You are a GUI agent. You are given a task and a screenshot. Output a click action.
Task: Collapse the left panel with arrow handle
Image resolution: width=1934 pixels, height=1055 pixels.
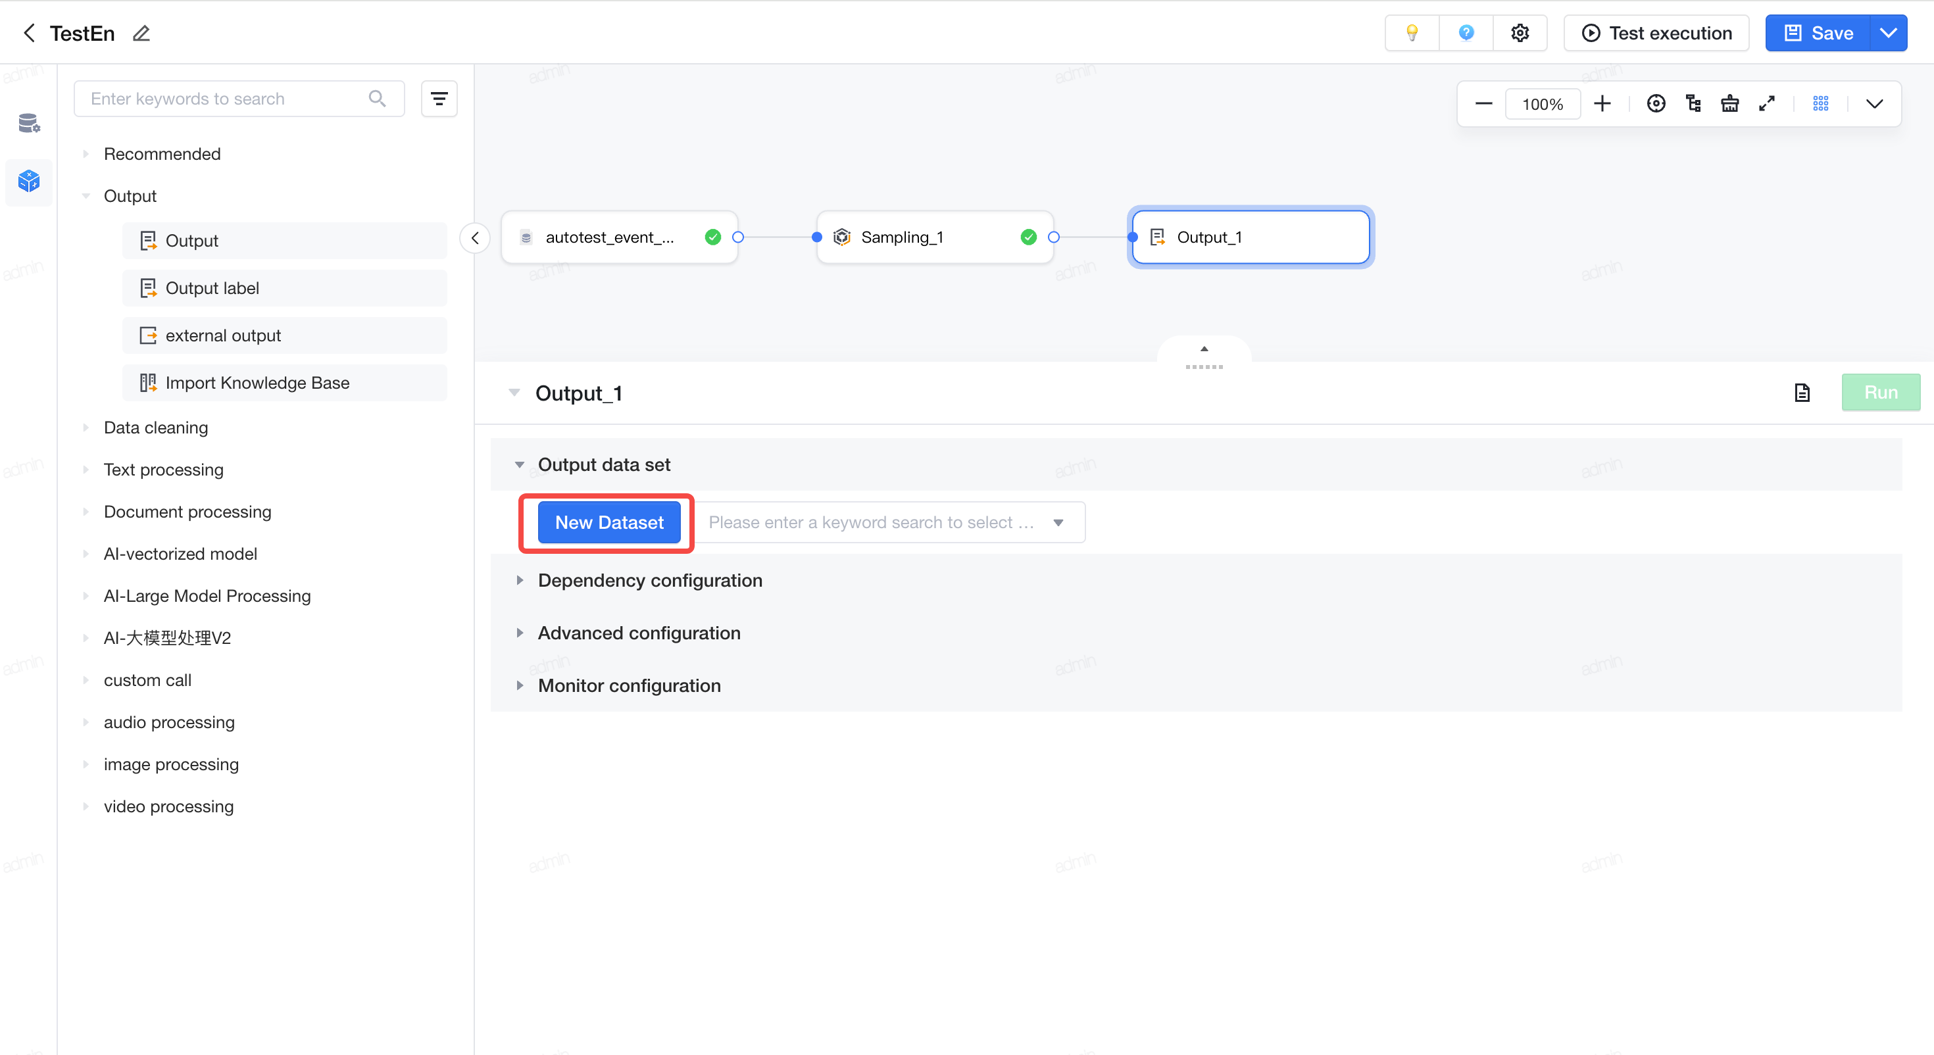click(x=474, y=238)
